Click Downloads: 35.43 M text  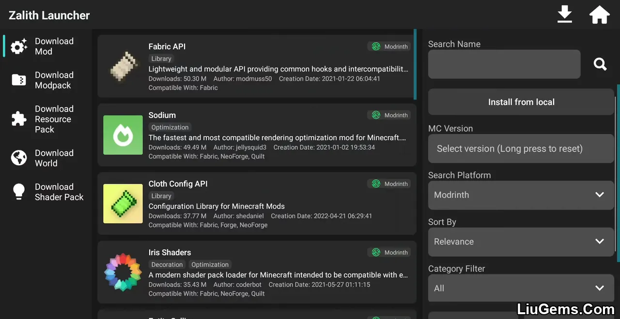[x=177, y=284]
